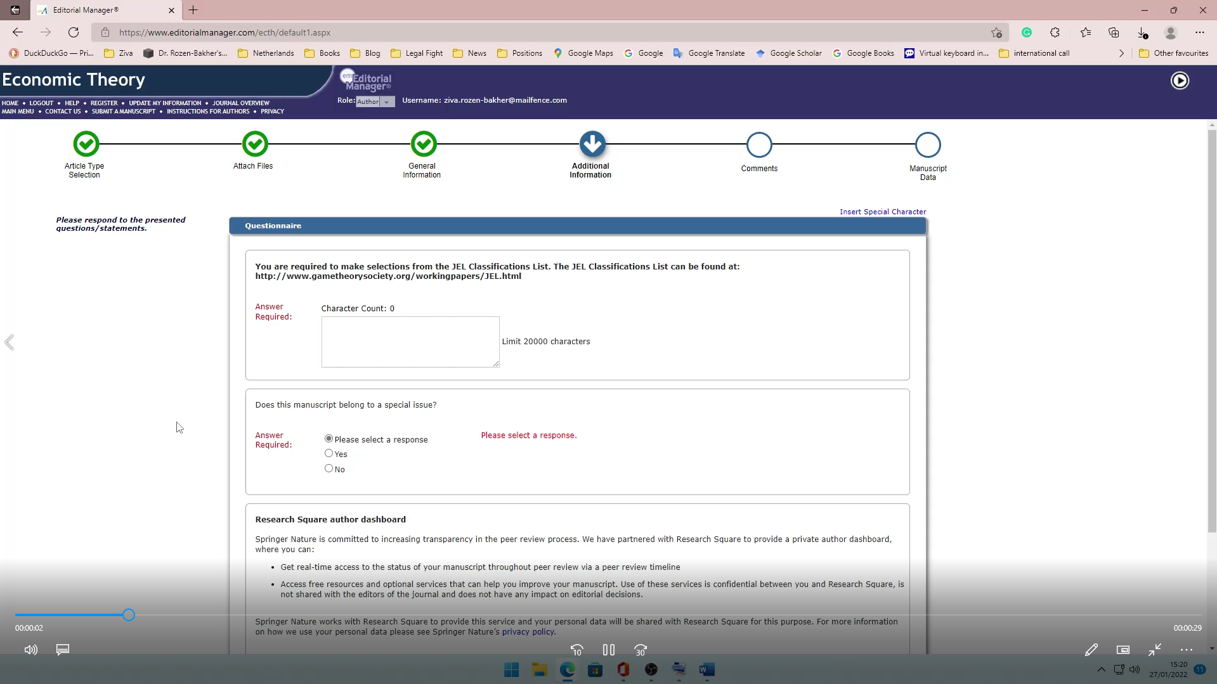Open the favourites list icon
The image size is (1217, 684).
1085,32
